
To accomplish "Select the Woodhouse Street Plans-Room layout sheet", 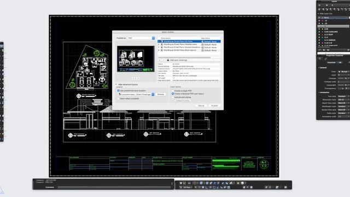I will (189, 50).
